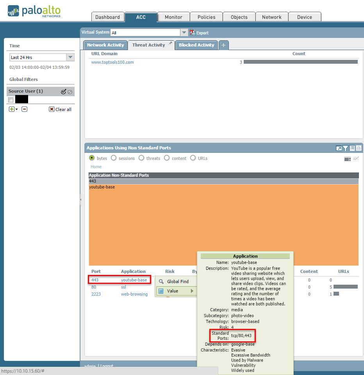The image size is (364, 375).
Task: Click the Port column header
Action: click(96, 271)
